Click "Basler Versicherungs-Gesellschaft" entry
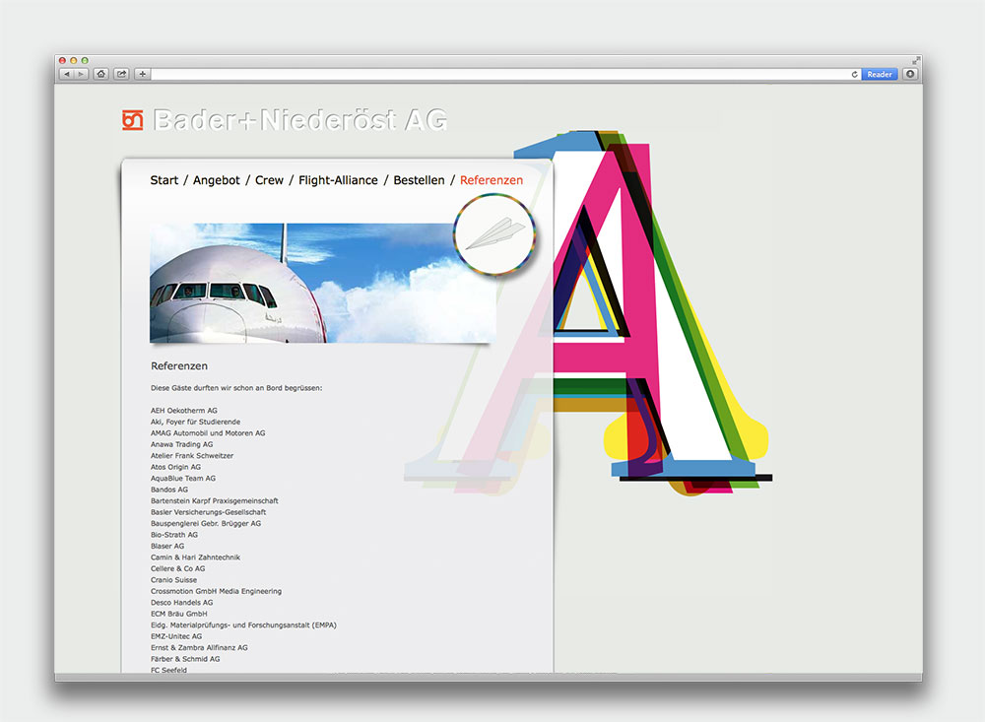985x722 pixels. tap(208, 512)
